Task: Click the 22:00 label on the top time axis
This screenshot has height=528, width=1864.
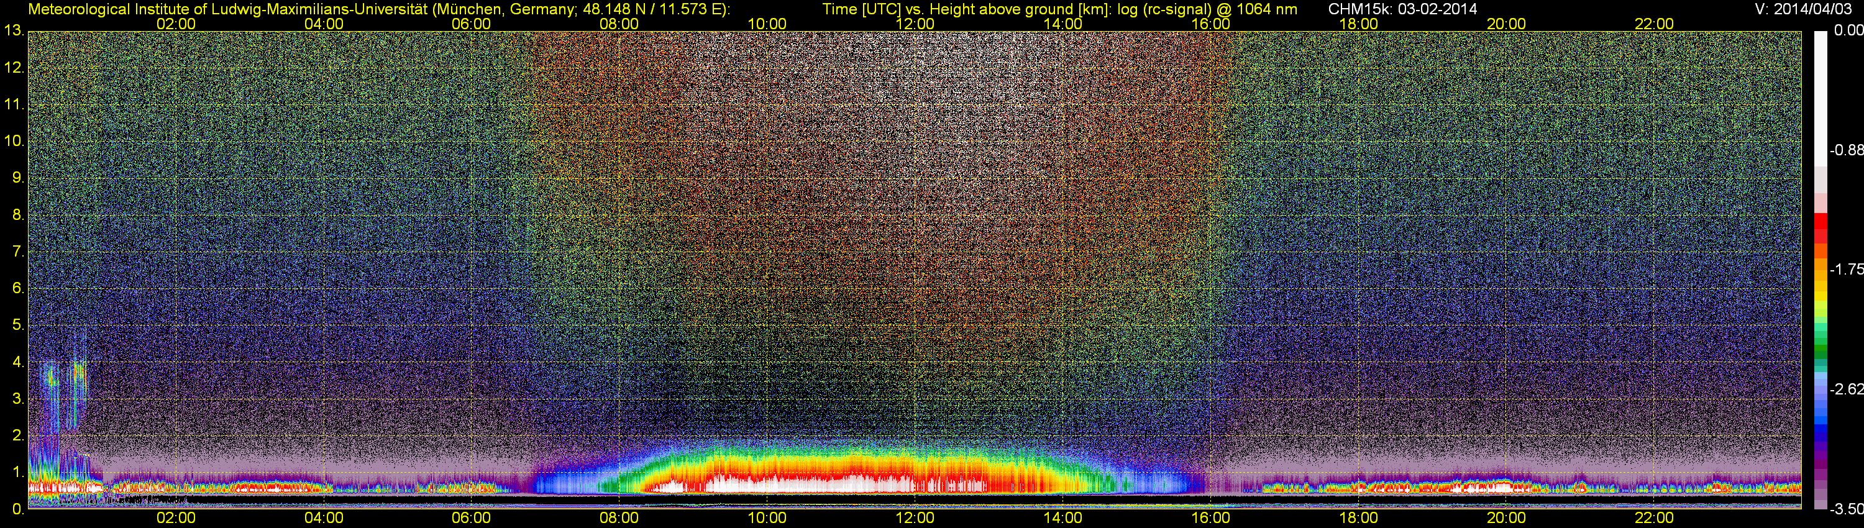Action: coord(1654,24)
